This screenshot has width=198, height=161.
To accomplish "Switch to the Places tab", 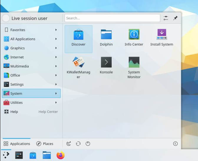I will (x=45, y=144).
